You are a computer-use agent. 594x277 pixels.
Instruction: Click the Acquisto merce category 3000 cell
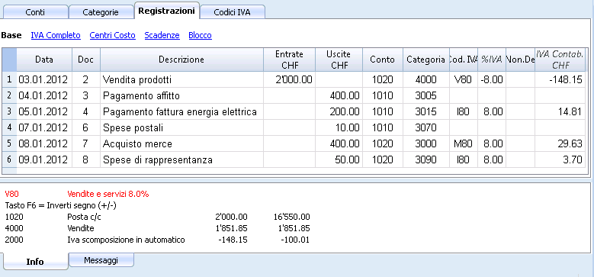coord(426,144)
